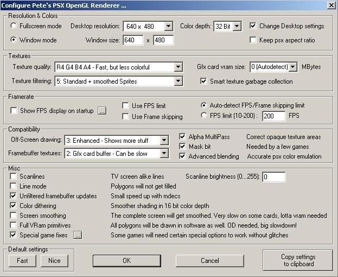Uncheck Unfiltered framebuffer updates
338x277 pixels.
13,196
